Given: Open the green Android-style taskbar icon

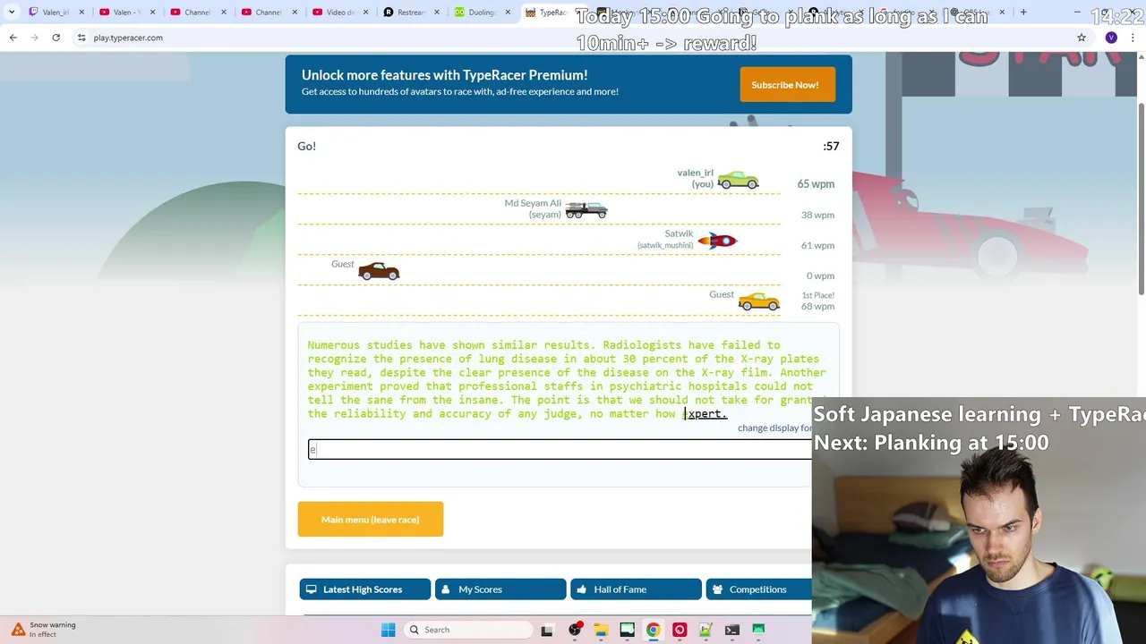Looking at the screenshot, I should click(758, 630).
